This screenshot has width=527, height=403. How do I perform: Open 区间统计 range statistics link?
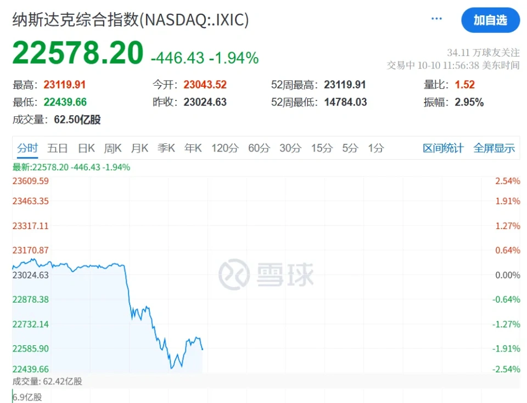tap(443, 148)
